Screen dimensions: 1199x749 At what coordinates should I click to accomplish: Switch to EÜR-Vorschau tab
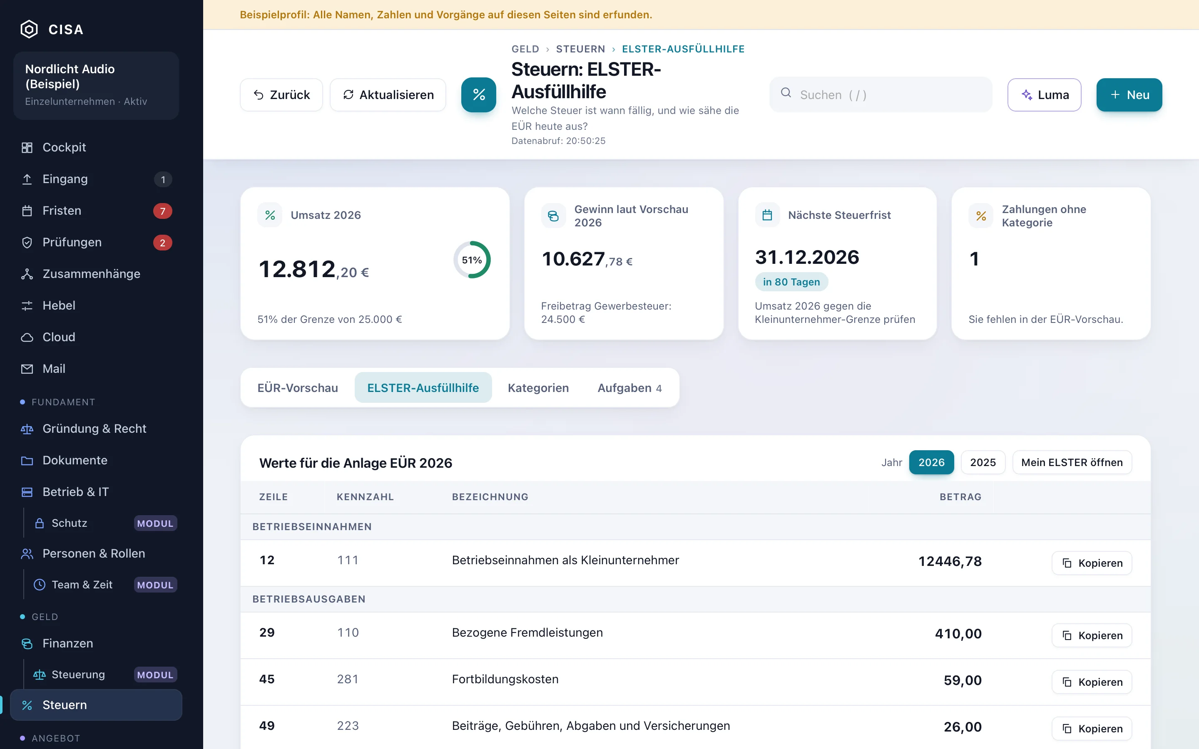[x=298, y=387]
